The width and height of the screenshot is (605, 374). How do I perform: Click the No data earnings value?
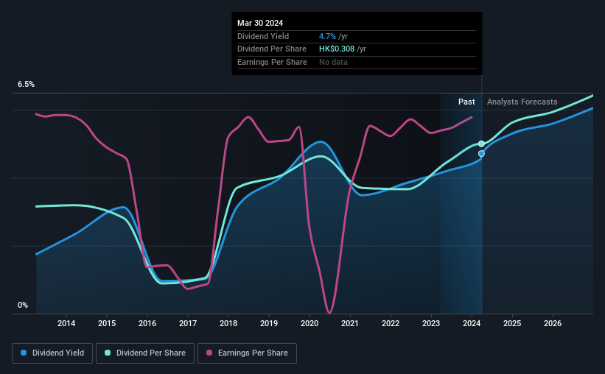click(x=333, y=62)
